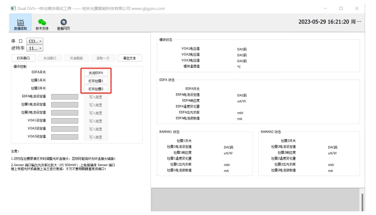Viewport: 376px width, 215px height.
Task: Toggle EDFA off with 关闭EDFA button
Action: click(x=96, y=72)
